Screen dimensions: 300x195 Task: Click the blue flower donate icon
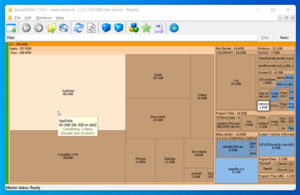[174, 28]
